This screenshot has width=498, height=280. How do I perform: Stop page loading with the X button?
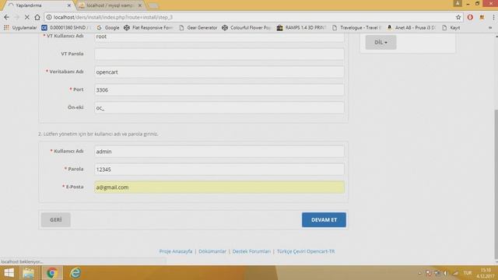click(x=27, y=17)
